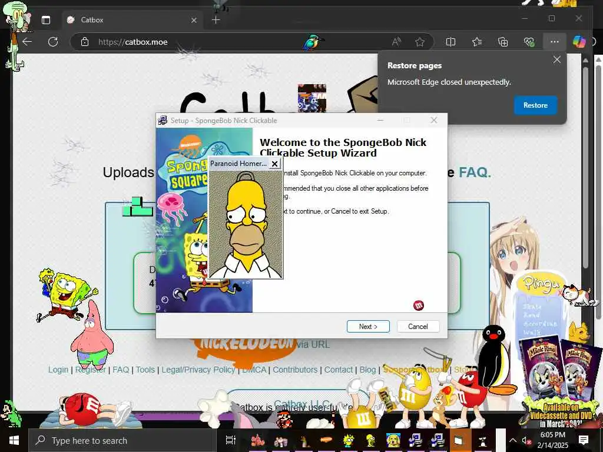Open the clock showing 6:05 PM

(552, 440)
